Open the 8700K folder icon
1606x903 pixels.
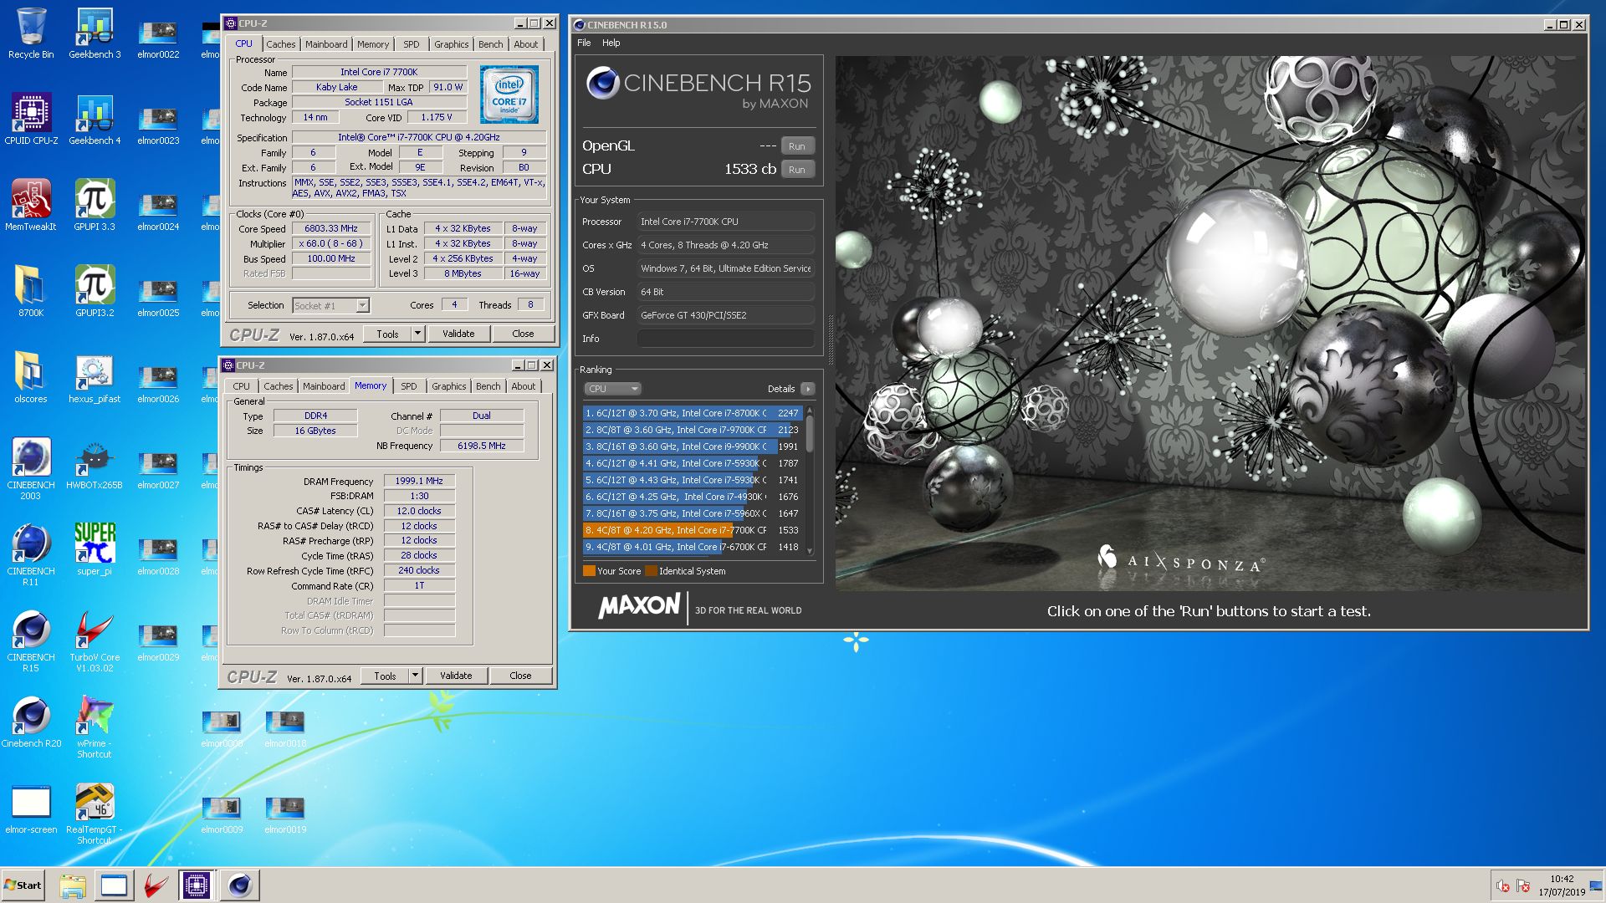(x=31, y=292)
